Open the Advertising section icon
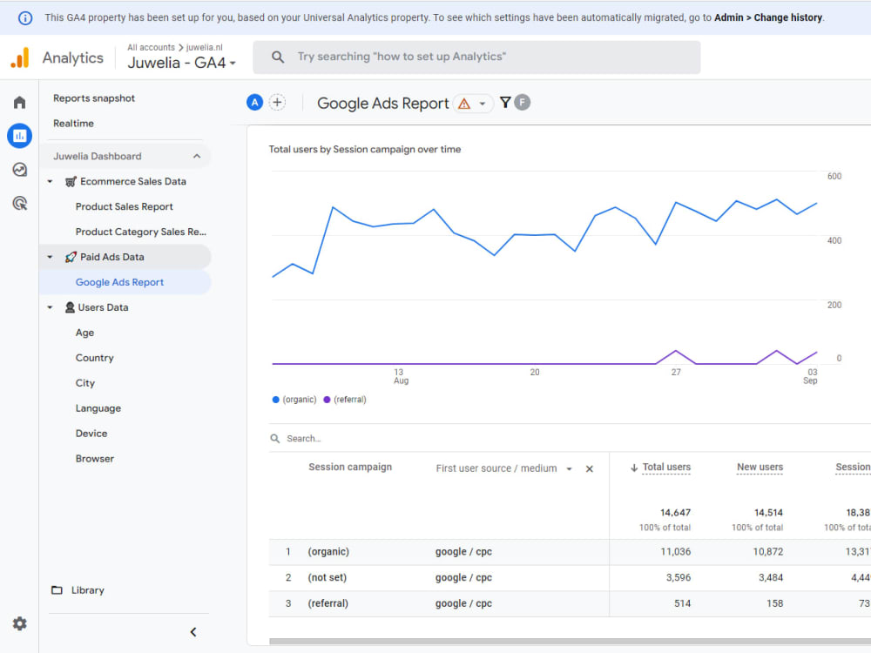Viewport: 871px width, 653px height. 19,203
